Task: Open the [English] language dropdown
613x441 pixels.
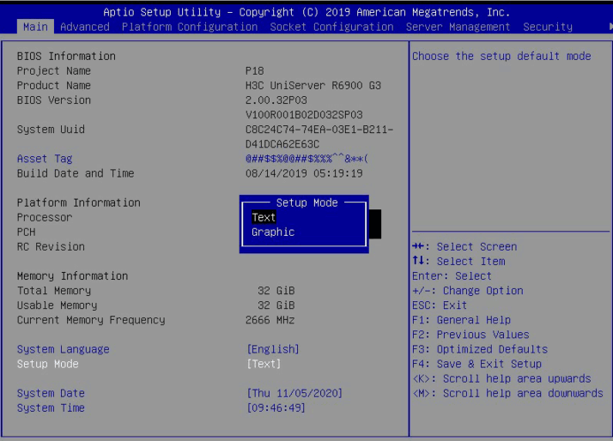Action: (273, 349)
